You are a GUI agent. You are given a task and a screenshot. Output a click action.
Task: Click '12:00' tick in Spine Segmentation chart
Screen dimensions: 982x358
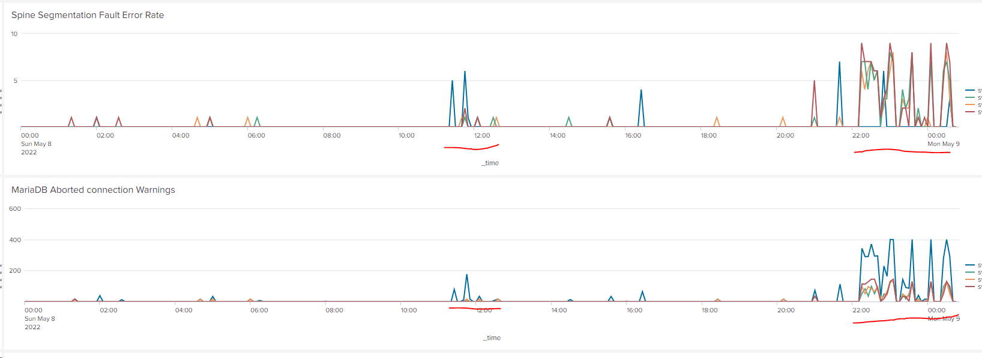coord(482,135)
